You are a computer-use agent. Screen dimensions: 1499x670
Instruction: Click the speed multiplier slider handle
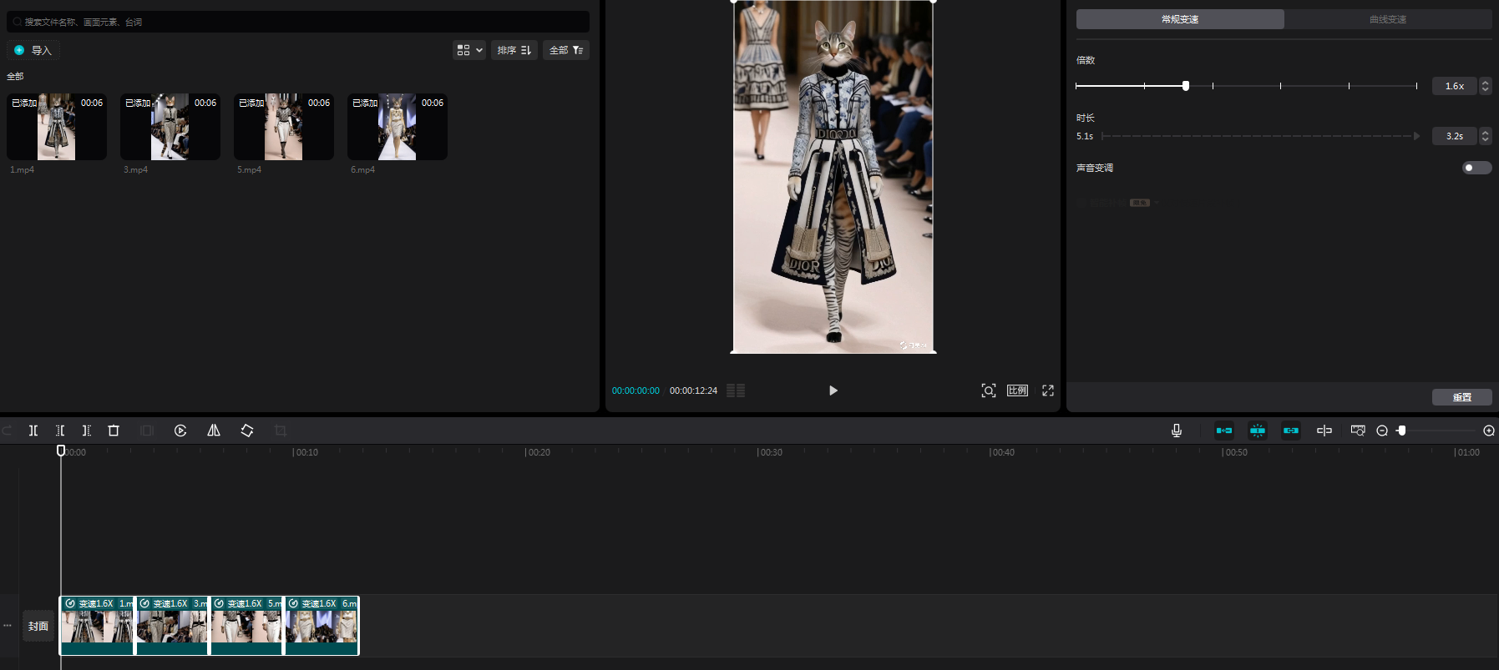point(1186,86)
